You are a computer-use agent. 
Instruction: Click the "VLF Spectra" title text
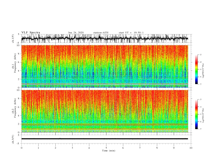[31, 33]
